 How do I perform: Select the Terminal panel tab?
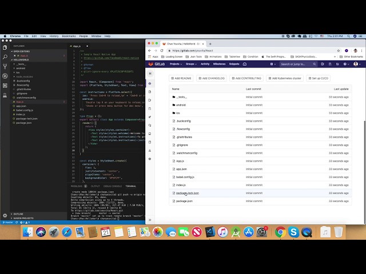pyautogui.click(x=131, y=186)
